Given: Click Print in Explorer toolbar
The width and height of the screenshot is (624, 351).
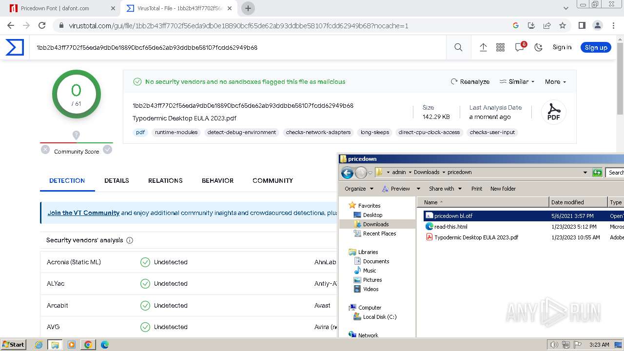Looking at the screenshot, I should (477, 189).
